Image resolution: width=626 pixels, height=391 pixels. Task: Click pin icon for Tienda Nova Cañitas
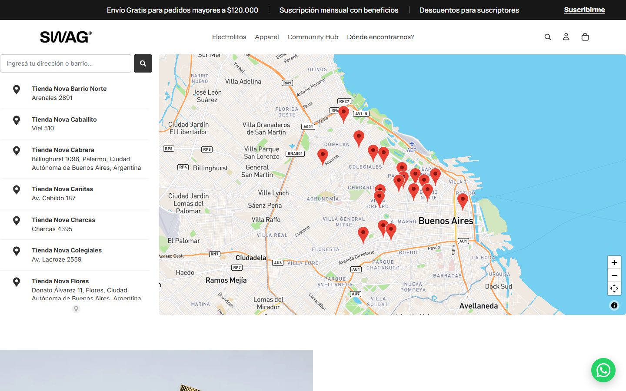click(x=17, y=190)
